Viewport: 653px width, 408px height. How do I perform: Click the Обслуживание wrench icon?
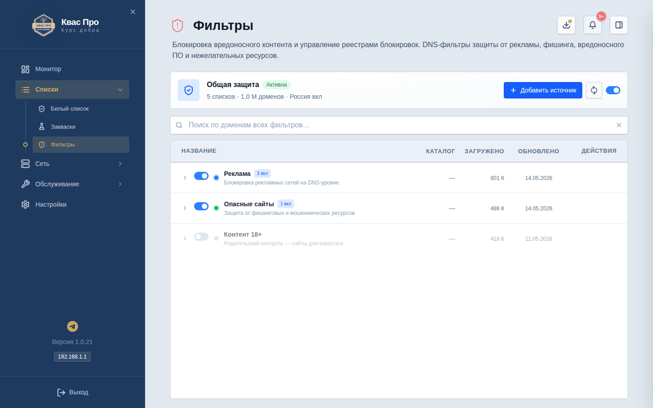pos(25,184)
